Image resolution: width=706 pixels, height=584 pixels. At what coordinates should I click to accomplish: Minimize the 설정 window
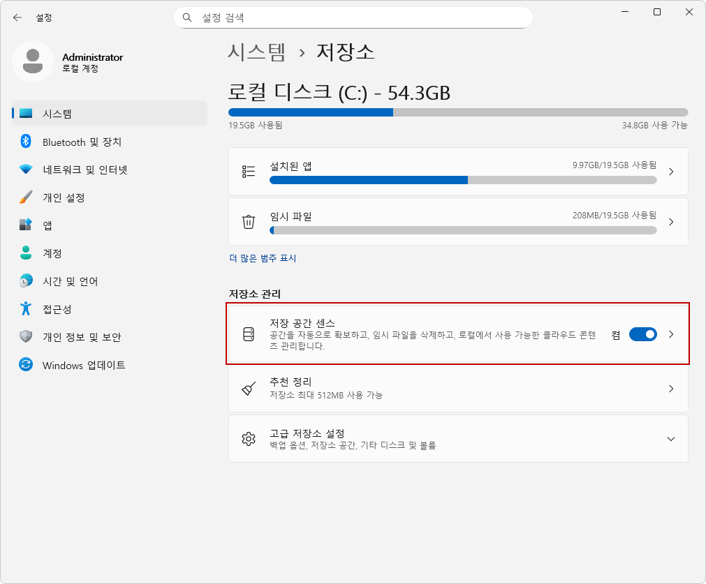point(625,12)
